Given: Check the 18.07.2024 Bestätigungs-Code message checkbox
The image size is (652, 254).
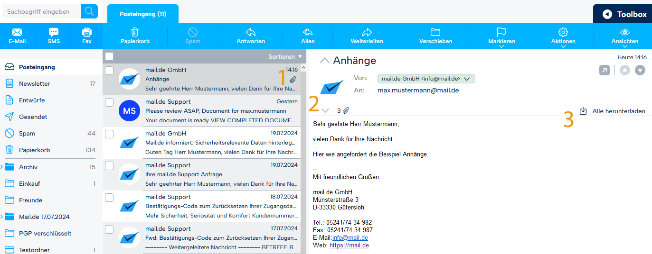Looking at the screenshot, I should click(x=109, y=197).
